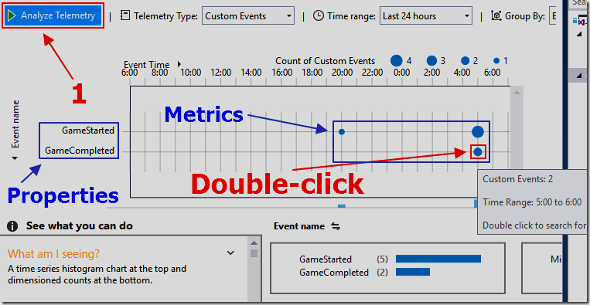The height and width of the screenshot is (305, 590).
Task: Click the GameCompleted count bar
Action: pyautogui.click(x=412, y=272)
